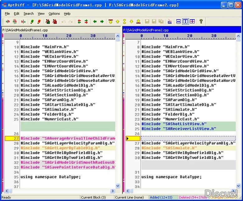Viewport: 243px width, 201px height.
Task: Open the Help menu
Action: point(67,14)
